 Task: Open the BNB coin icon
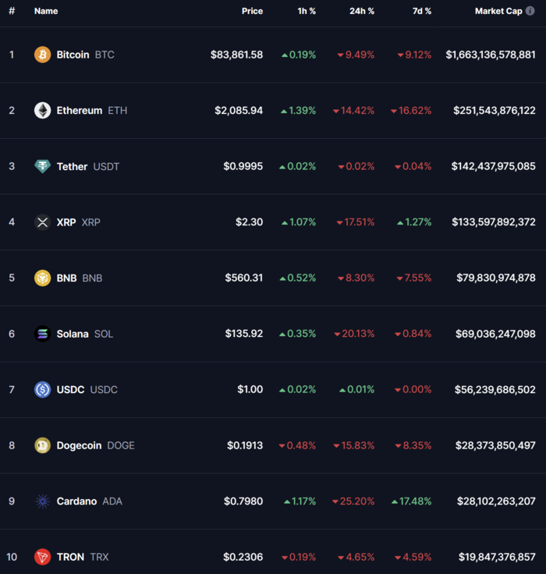point(42,278)
